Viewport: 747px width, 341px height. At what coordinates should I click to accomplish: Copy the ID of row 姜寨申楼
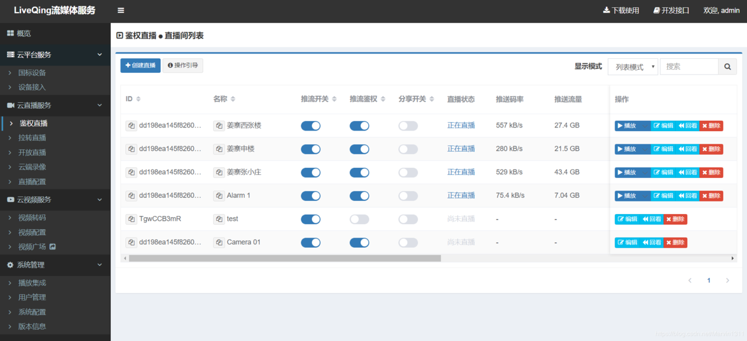(x=131, y=149)
